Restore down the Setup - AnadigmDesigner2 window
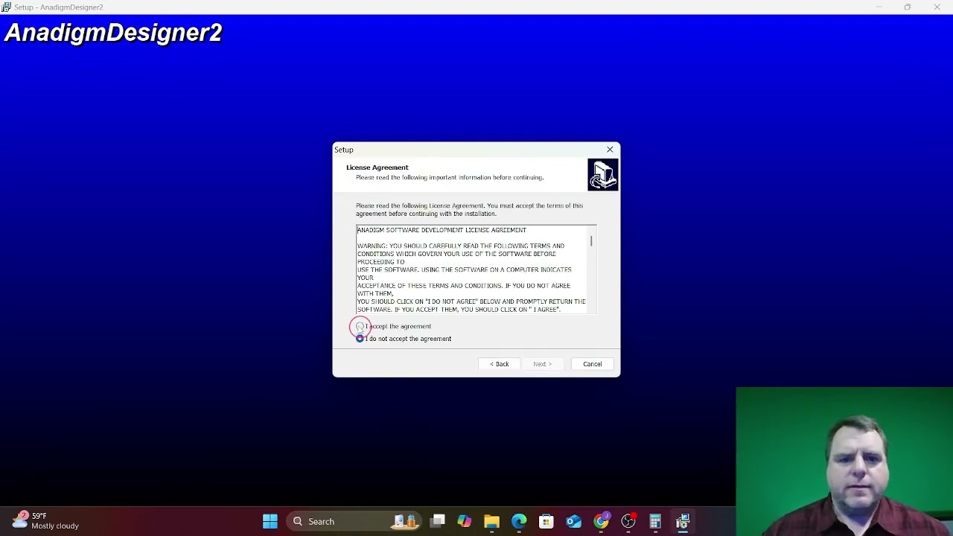Image resolution: width=953 pixels, height=536 pixels. click(908, 7)
